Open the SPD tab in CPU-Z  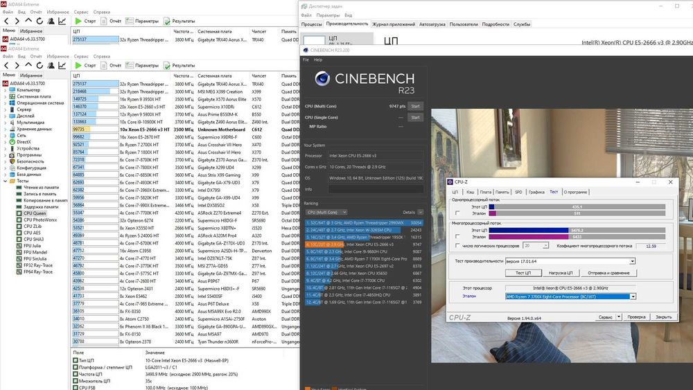[x=518, y=192]
